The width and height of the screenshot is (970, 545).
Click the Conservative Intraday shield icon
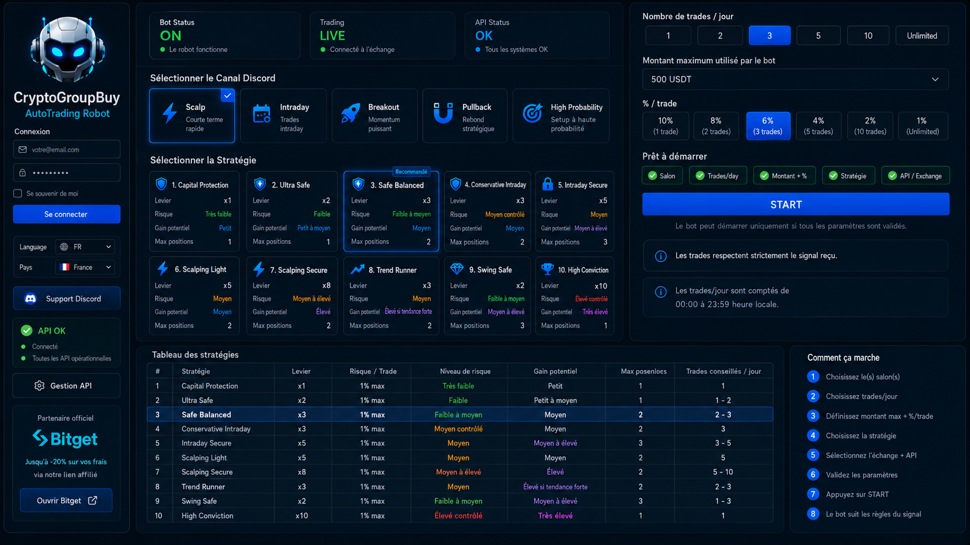tap(456, 184)
